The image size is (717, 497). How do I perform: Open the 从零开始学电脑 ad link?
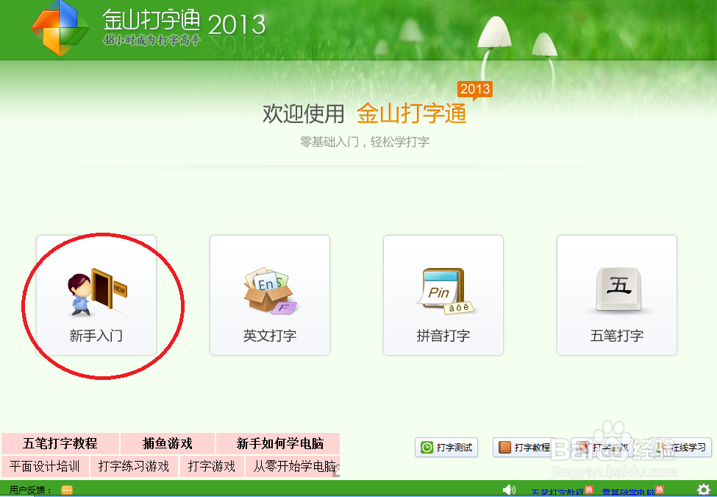[x=293, y=466]
